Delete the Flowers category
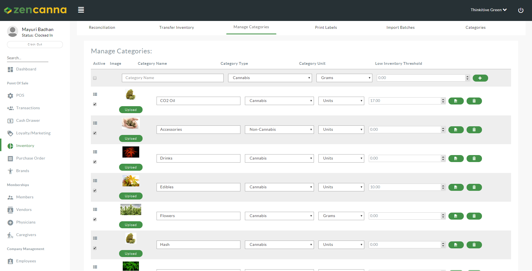This screenshot has width=532, height=271. point(474,216)
